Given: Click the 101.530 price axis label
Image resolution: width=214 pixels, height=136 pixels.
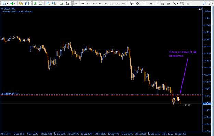Looking at the screenshot, I should 207,131.
